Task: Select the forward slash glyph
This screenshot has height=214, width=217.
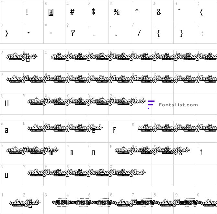Action: tap(139, 33)
